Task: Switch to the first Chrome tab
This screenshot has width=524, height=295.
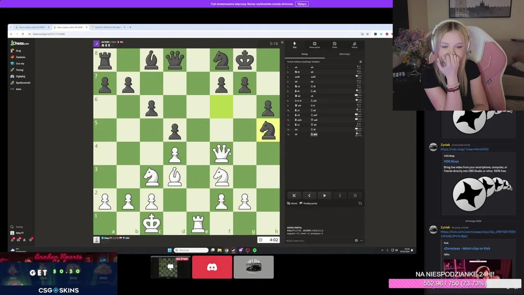Action: coord(32,27)
